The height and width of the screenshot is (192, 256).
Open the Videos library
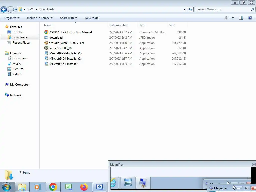pyautogui.click(x=15, y=74)
